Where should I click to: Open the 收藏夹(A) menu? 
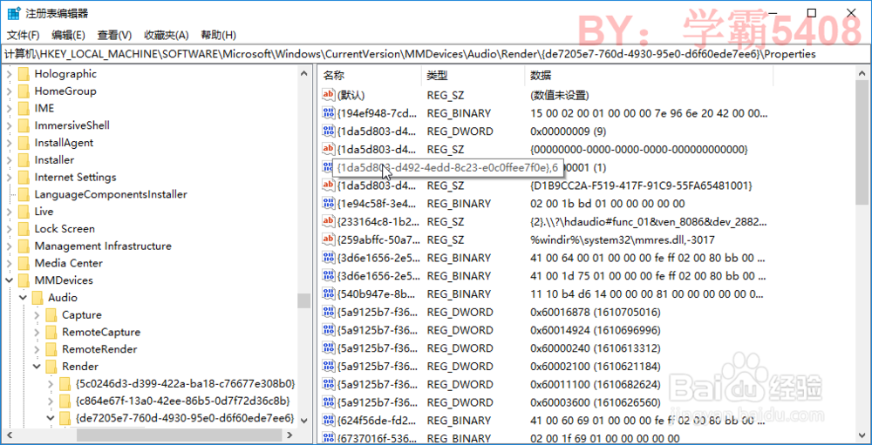pos(167,35)
